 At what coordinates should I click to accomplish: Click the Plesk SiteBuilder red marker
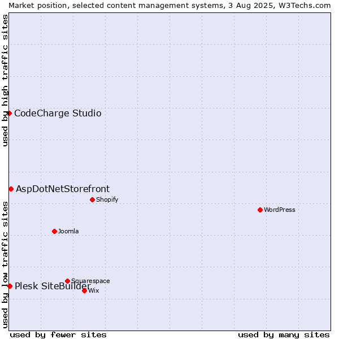pos(10,286)
